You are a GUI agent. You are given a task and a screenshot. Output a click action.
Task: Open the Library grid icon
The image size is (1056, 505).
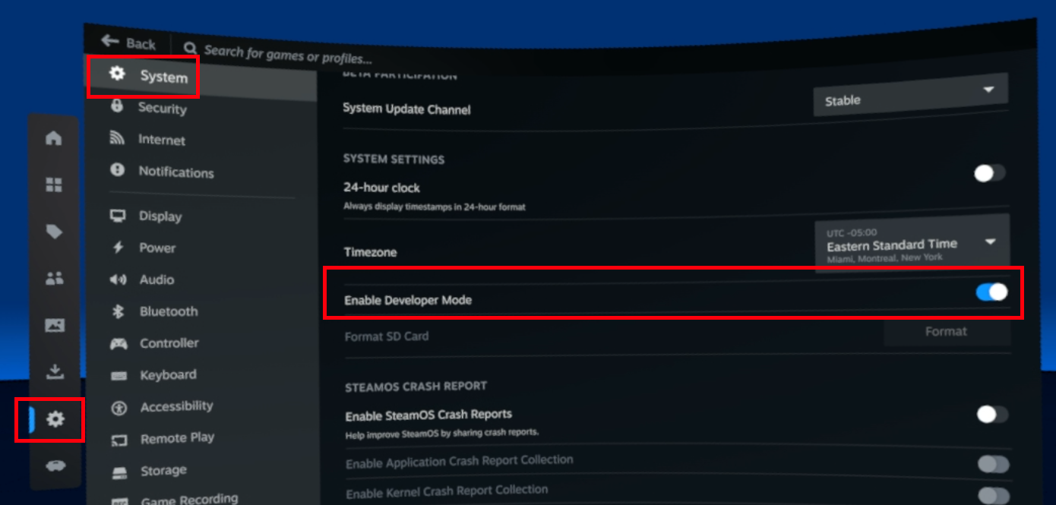click(53, 185)
